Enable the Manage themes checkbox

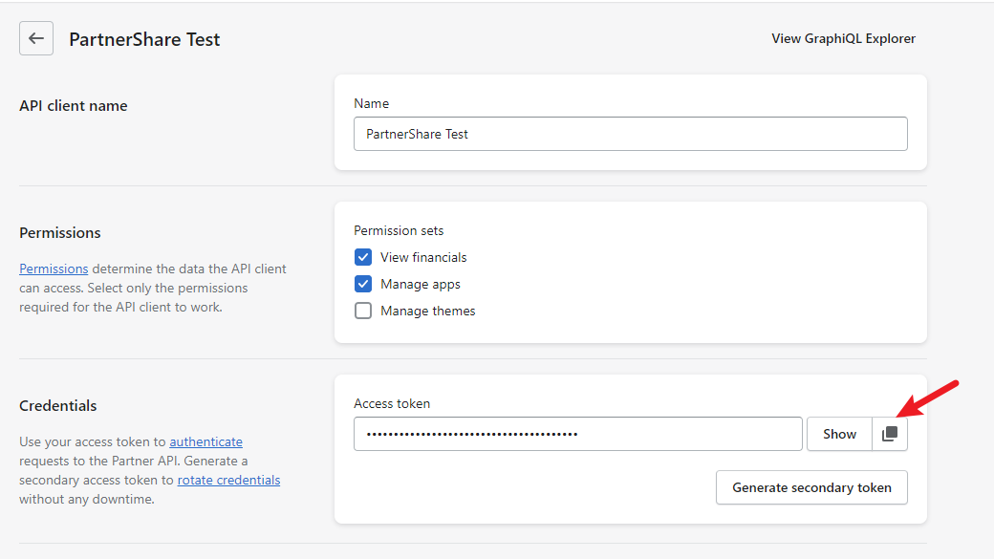point(363,311)
